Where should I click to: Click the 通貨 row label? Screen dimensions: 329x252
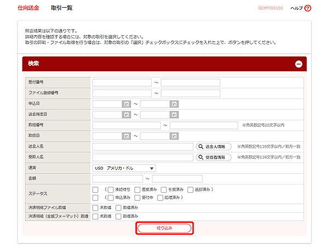[x=32, y=167]
